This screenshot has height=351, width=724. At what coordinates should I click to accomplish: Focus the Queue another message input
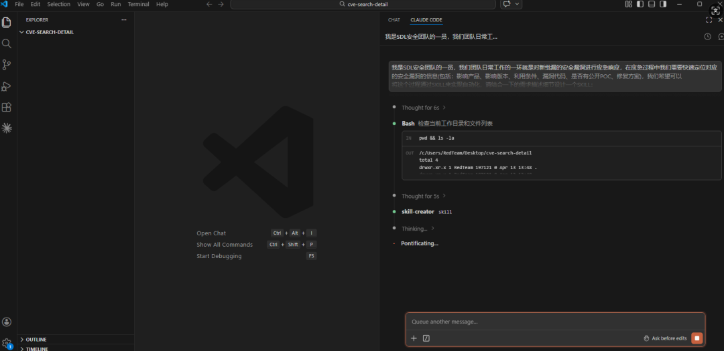[x=555, y=322]
